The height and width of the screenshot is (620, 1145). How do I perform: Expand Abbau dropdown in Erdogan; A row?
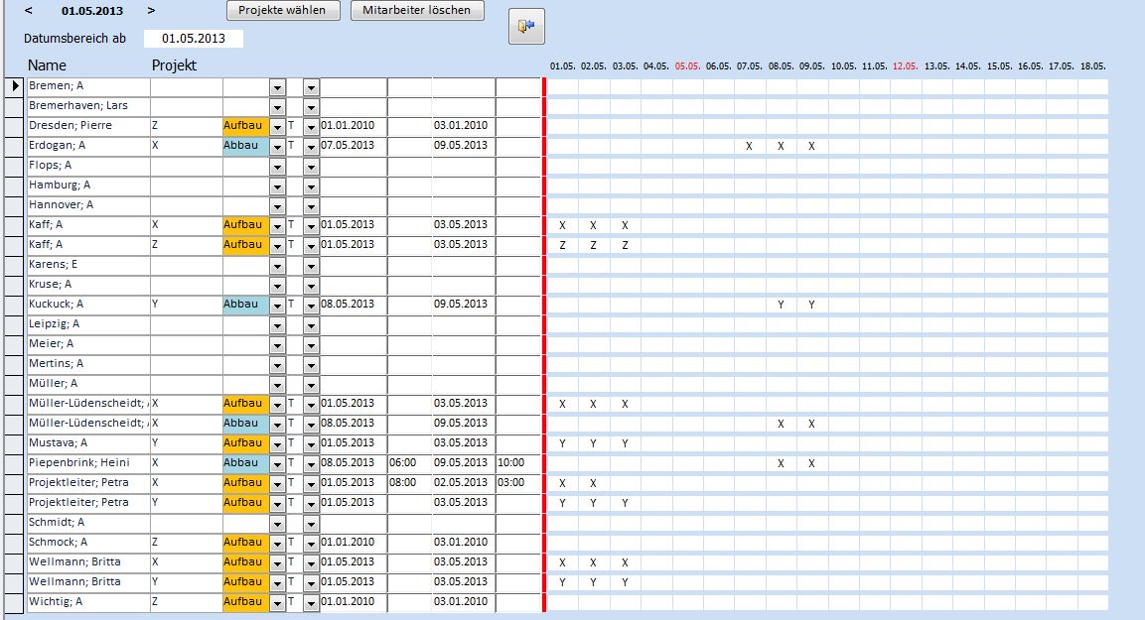(x=277, y=147)
